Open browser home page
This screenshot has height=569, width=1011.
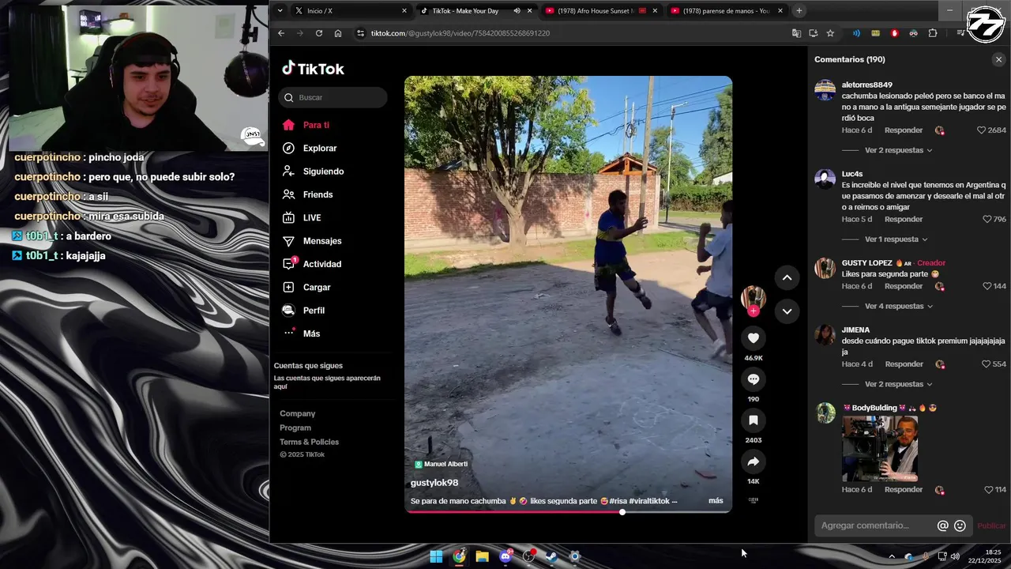[x=338, y=33]
